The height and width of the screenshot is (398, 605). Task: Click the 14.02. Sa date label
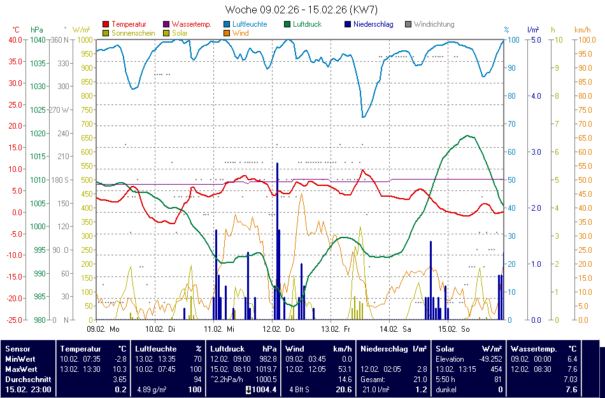(x=397, y=329)
